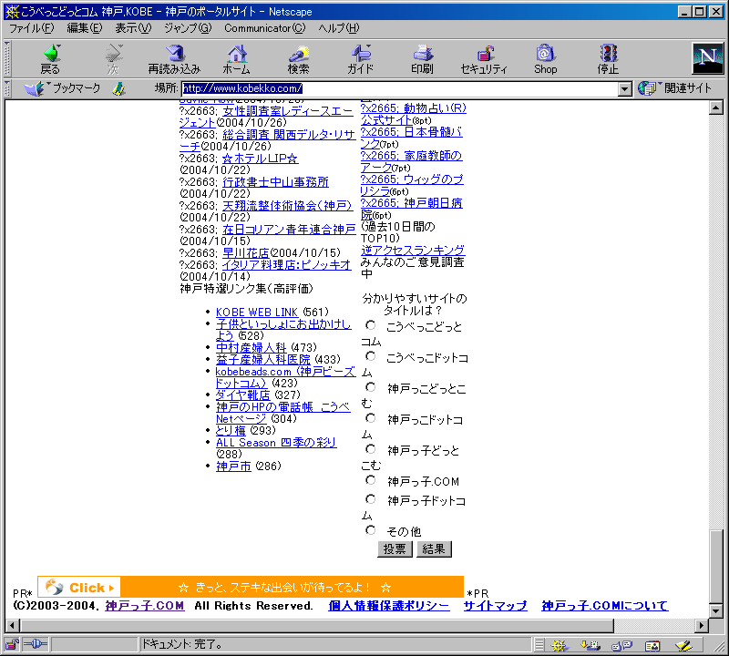729x656 pixels.
Task: Open the 行政書士中山事務所 link
Action: [275, 182]
